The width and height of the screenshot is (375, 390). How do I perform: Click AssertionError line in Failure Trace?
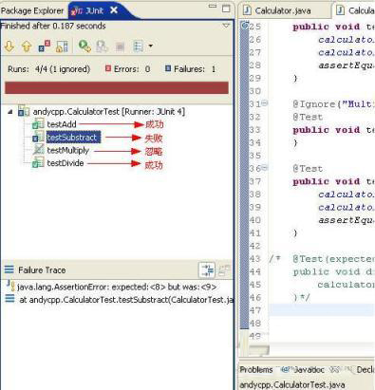(x=117, y=287)
